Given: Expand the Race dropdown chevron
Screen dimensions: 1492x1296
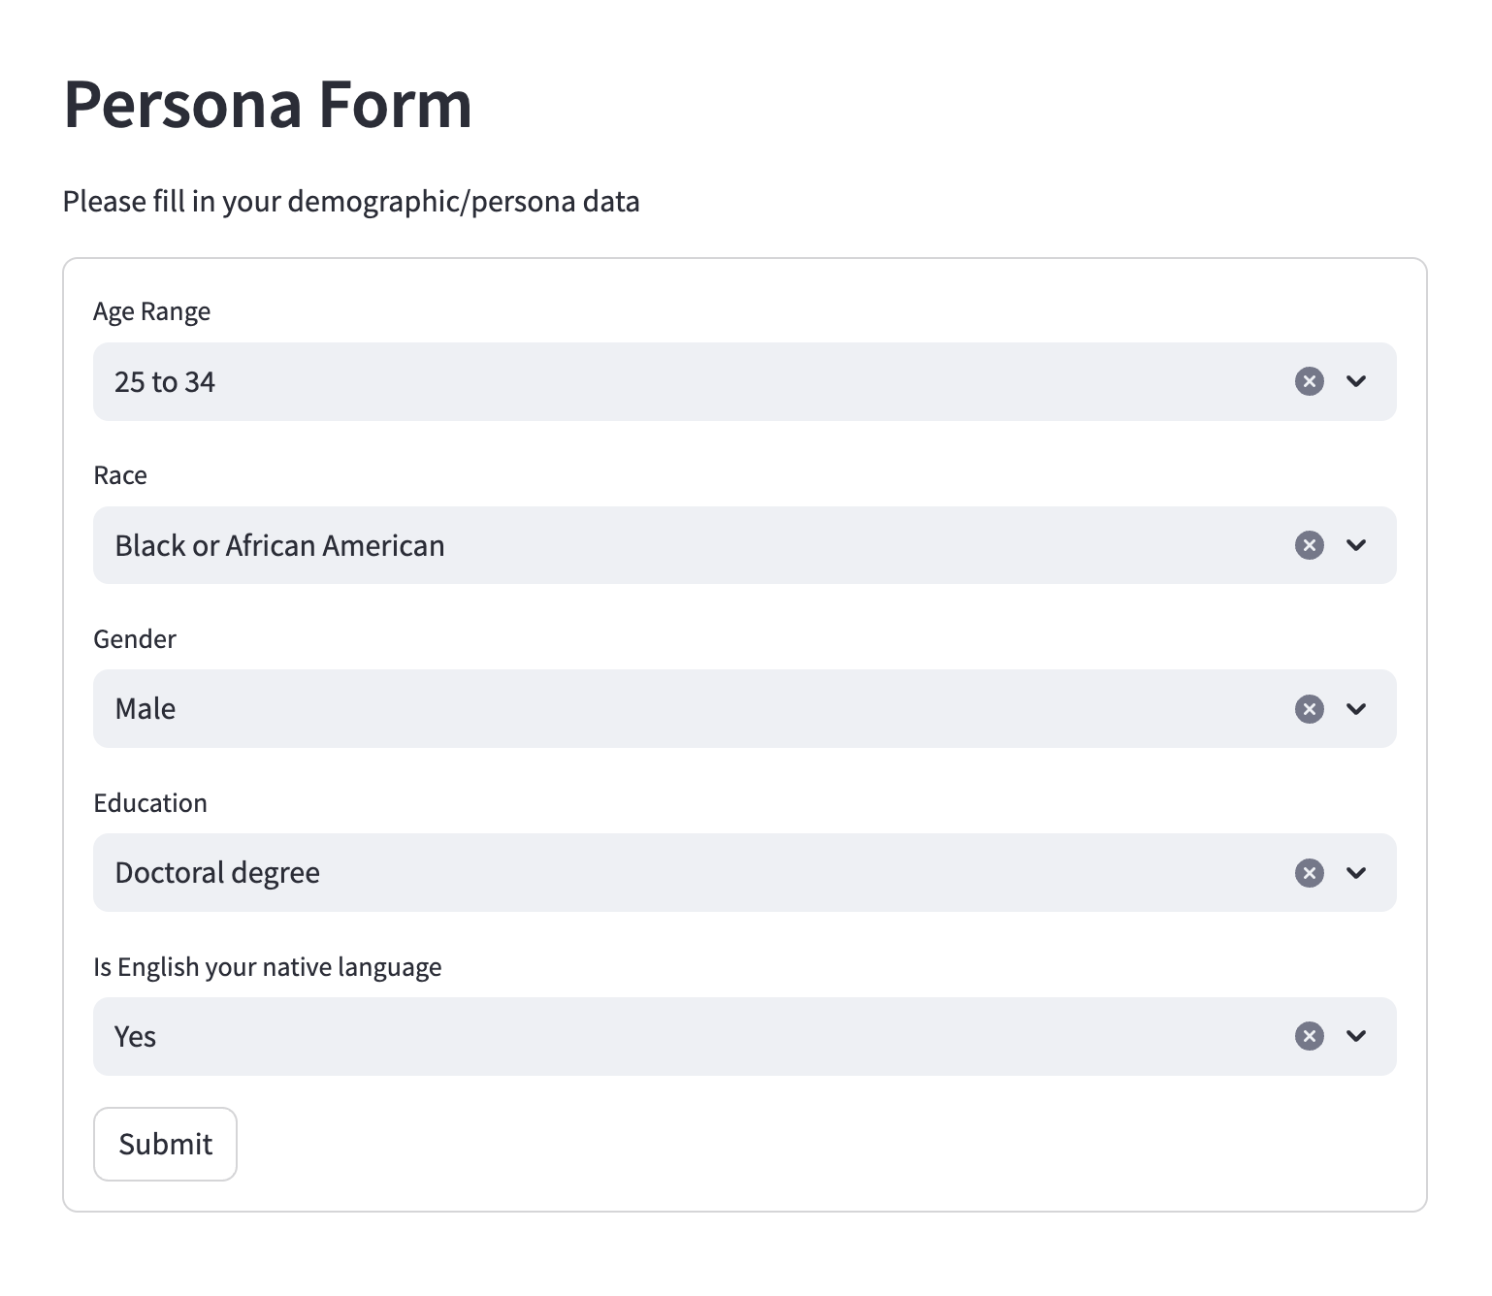Looking at the screenshot, I should [1356, 545].
